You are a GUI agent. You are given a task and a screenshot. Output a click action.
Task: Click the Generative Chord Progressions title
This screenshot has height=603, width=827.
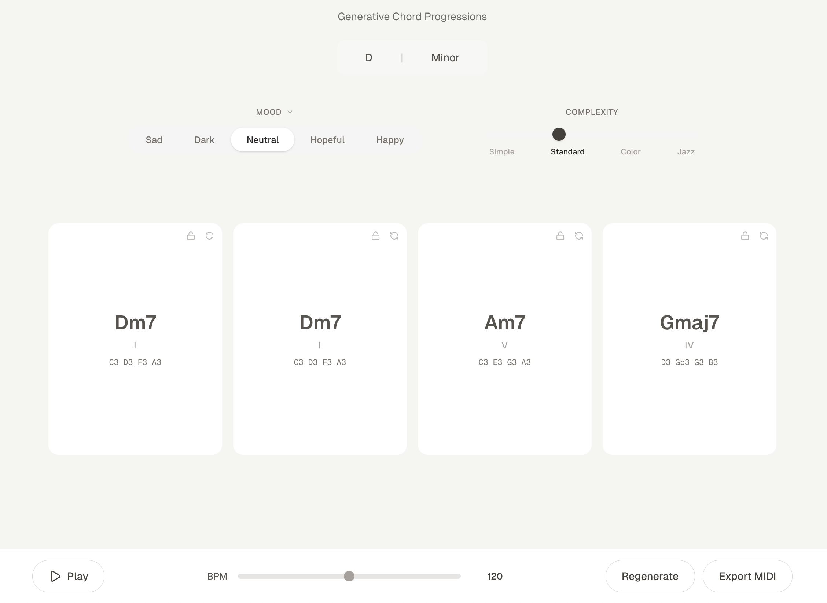click(412, 17)
